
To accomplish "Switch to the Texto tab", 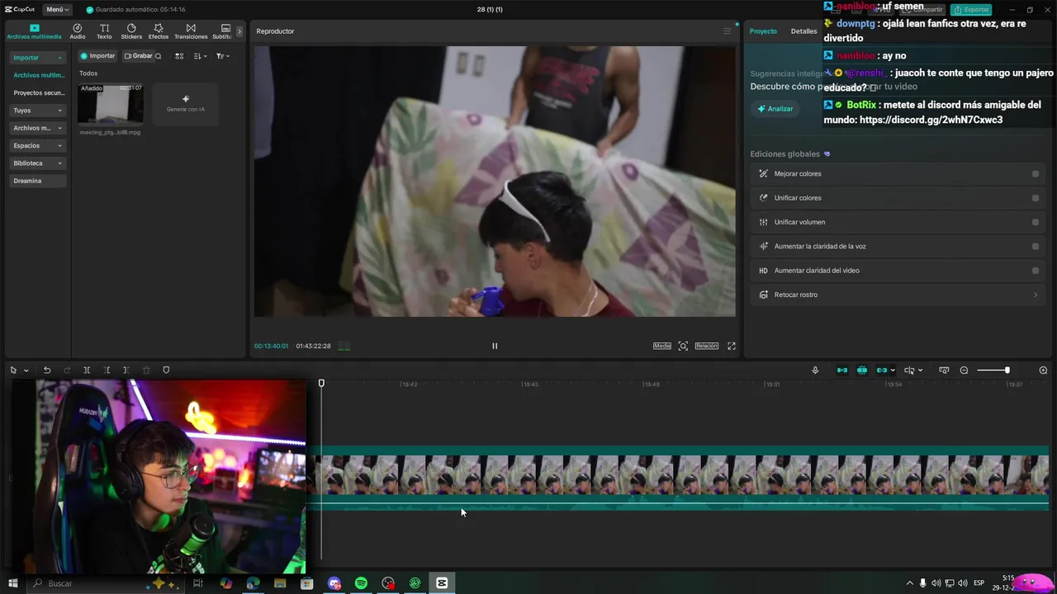I will [104, 32].
